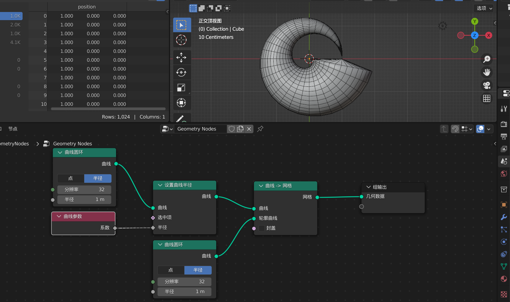Open Render properties tab icon
The width and height of the screenshot is (510, 302).
(504, 124)
